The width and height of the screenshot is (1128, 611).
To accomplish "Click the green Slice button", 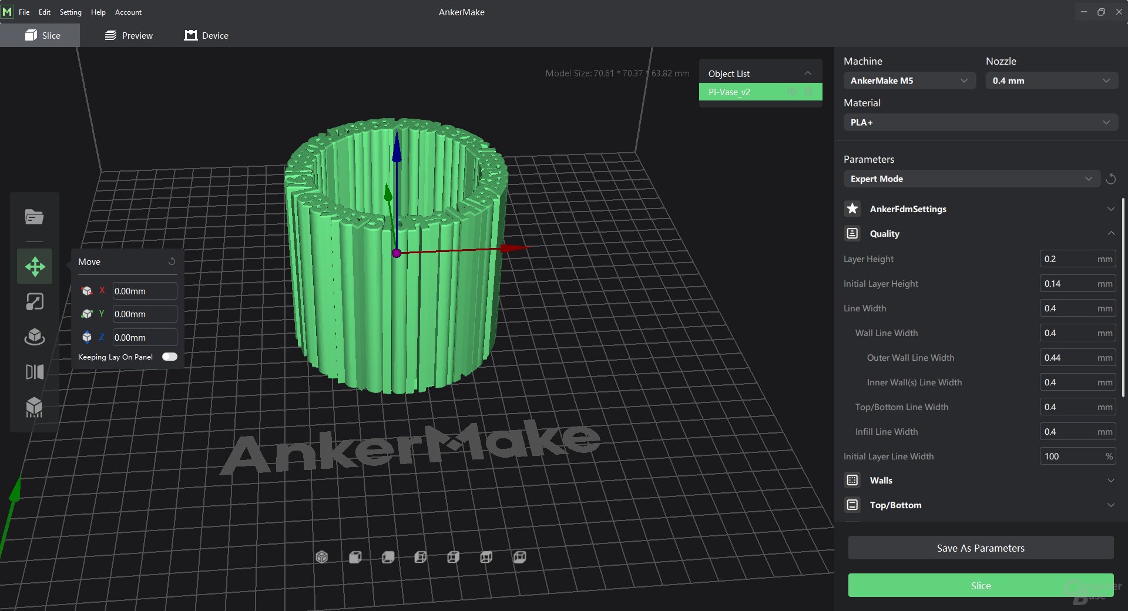I will 980,585.
